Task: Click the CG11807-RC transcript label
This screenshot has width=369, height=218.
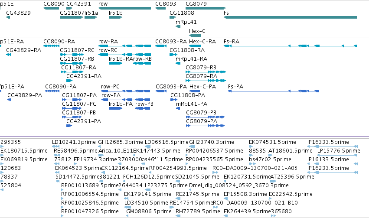Action: coord(77,50)
